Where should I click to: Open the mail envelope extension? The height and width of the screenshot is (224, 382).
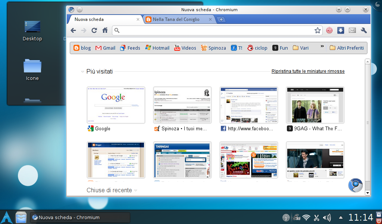(352, 30)
